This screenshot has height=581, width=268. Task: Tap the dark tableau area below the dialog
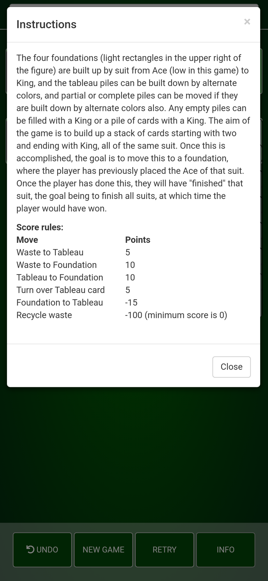(x=134, y=445)
